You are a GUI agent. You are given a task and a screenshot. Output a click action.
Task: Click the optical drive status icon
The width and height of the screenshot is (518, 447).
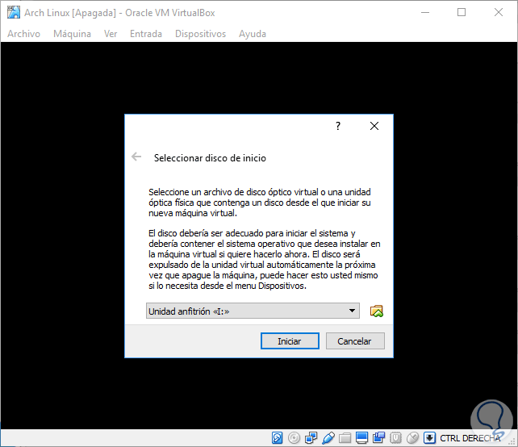coord(294,438)
